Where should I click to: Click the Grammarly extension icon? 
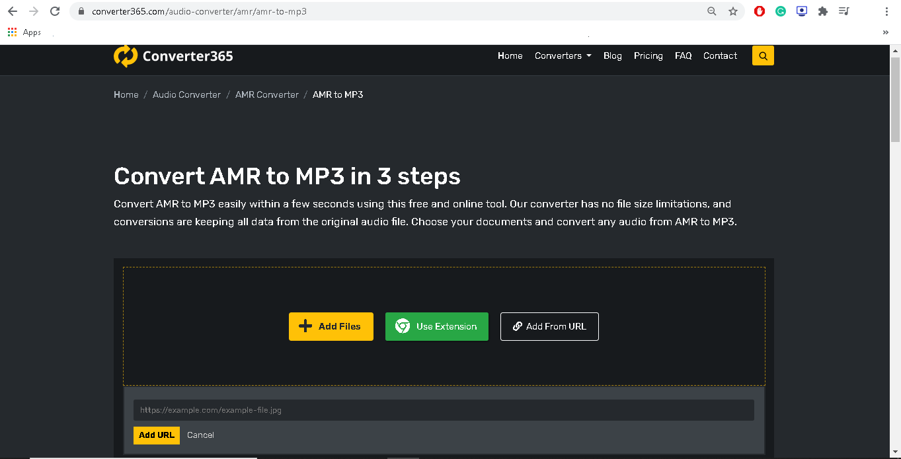pyautogui.click(x=781, y=11)
